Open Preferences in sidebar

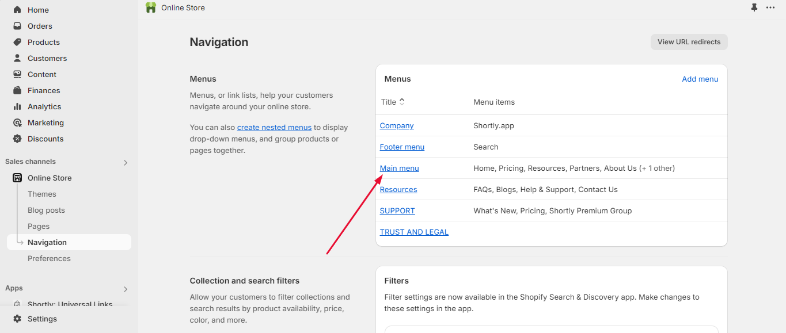click(x=49, y=258)
